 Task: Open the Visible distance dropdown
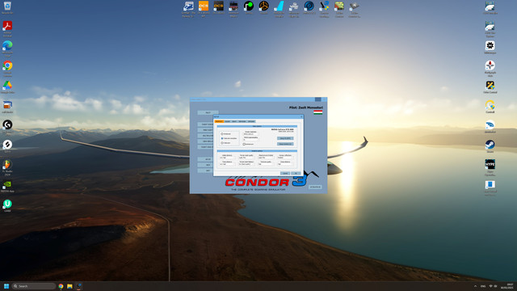[228, 158]
